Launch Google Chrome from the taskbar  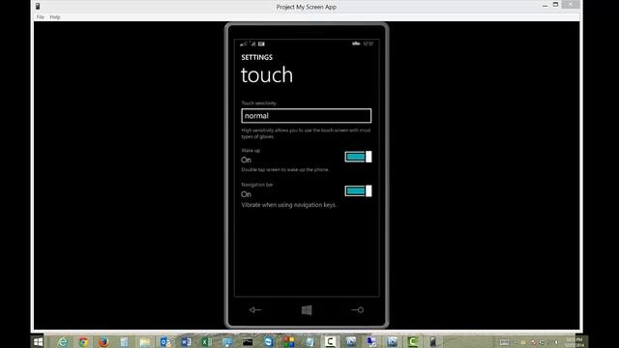click(x=83, y=341)
